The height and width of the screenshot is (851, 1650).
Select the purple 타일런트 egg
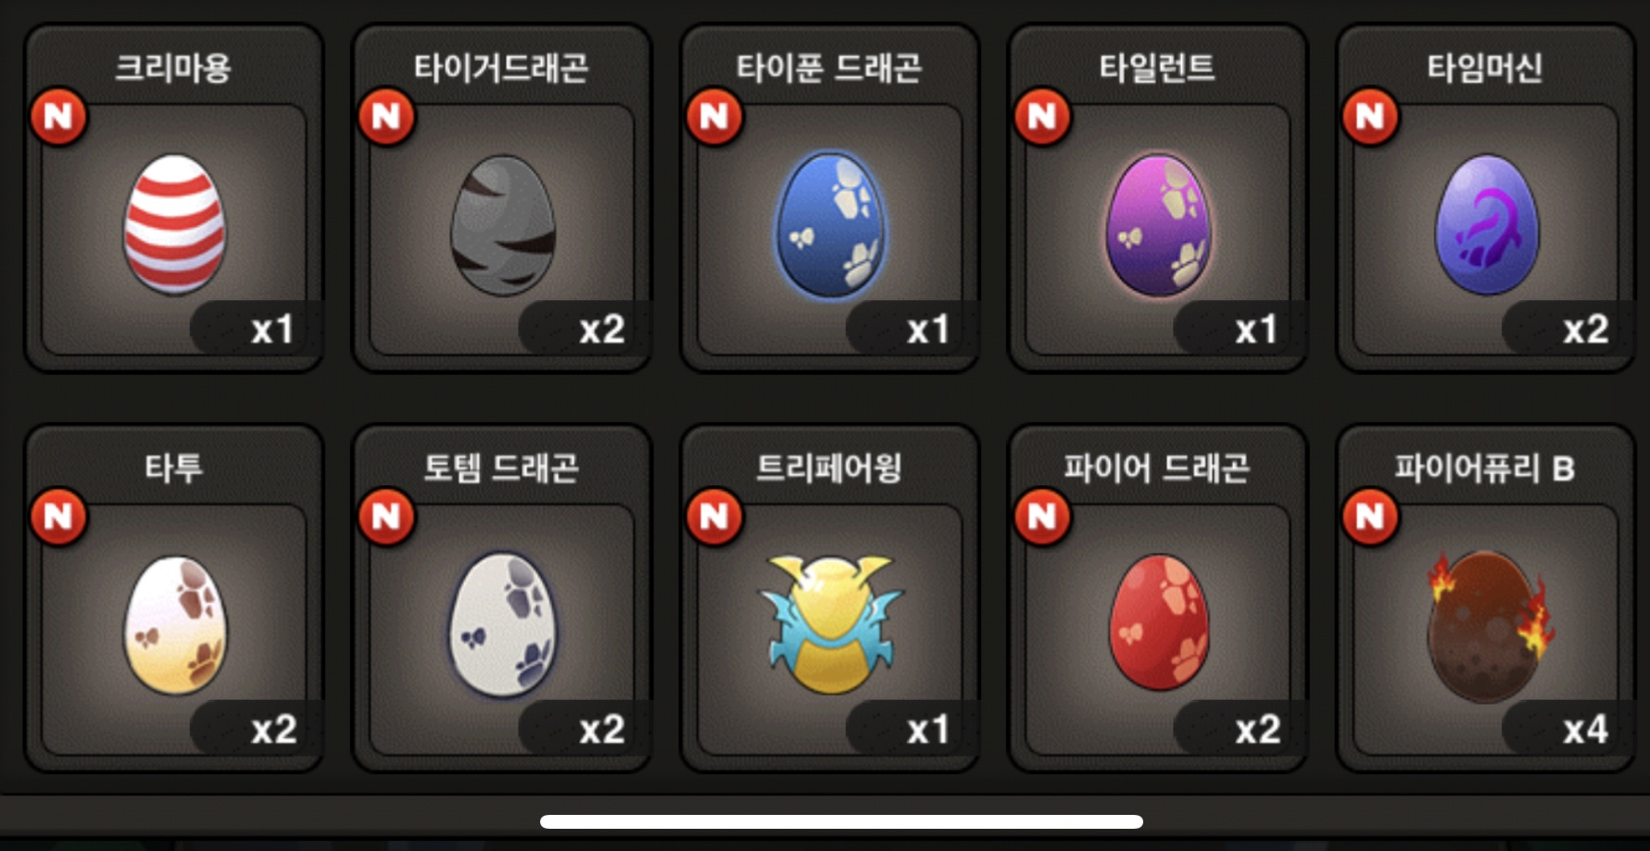point(1158,225)
